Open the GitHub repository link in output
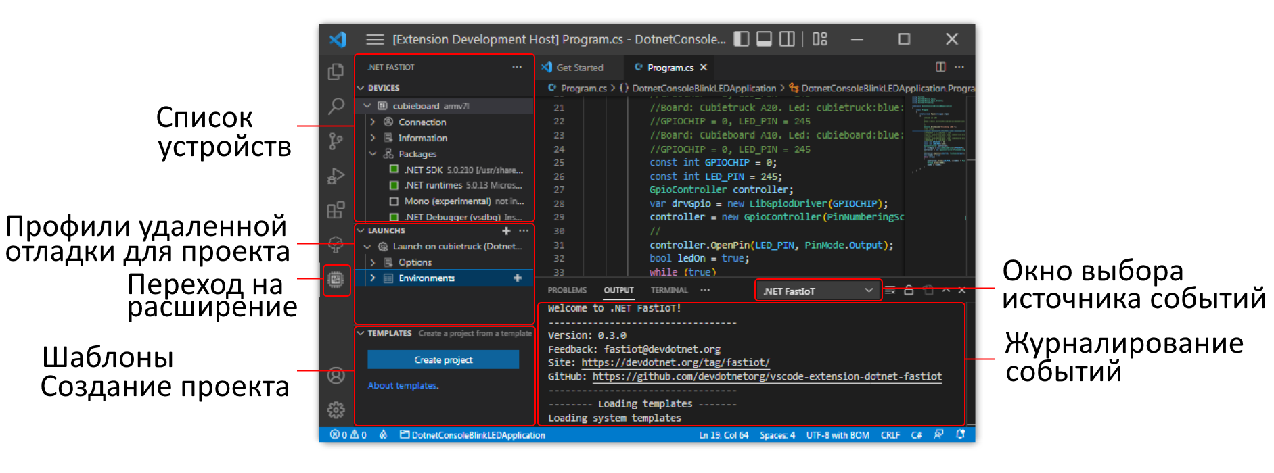Image resolution: width=1274 pixels, height=473 pixels. click(767, 376)
